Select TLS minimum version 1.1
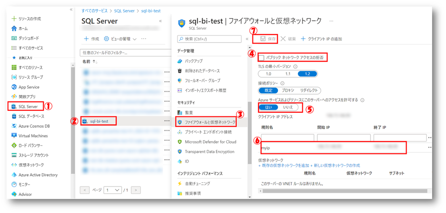Image resolution: width=446 pixels, height=213 pixels. (288, 74)
